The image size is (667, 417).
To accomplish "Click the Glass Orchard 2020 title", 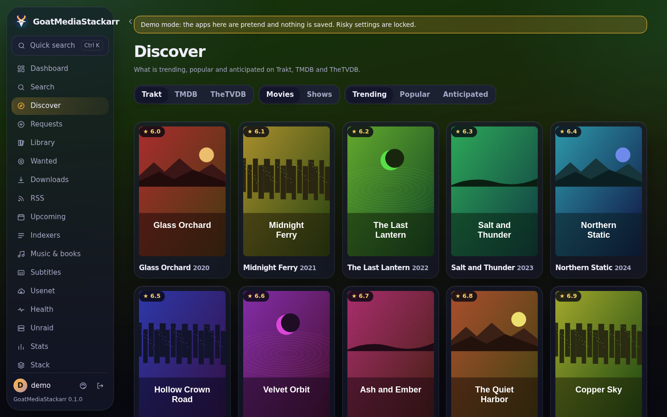I will 174,268.
